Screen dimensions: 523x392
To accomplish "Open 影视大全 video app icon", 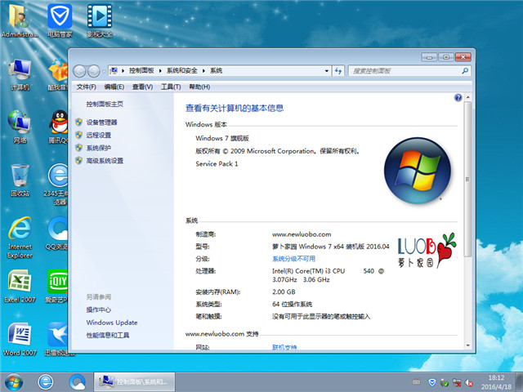I will (100, 20).
